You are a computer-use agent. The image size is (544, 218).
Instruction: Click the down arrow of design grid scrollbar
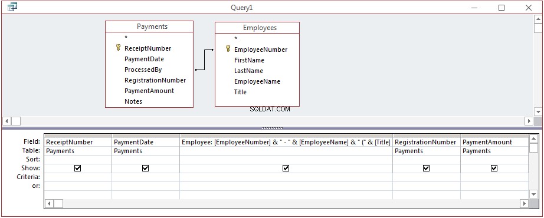point(533,194)
